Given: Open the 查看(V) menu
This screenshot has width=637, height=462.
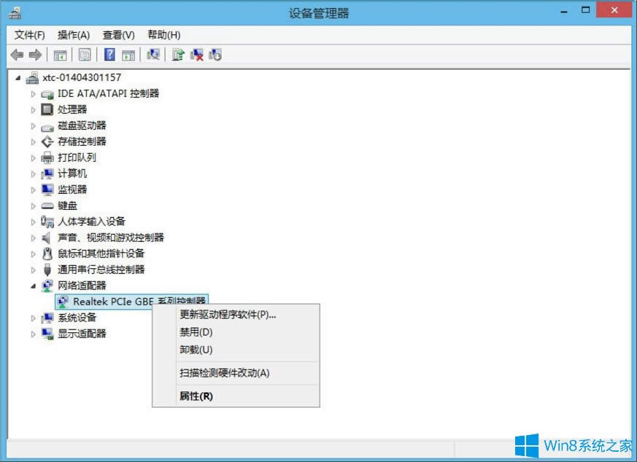Looking at the screenshot, I should pos(118,34).
